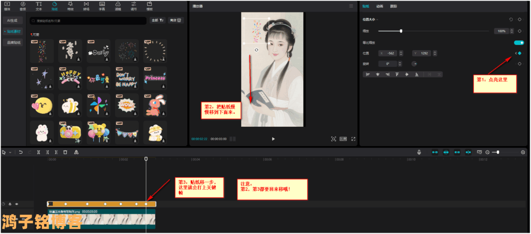Toggle the eye visibility icon on sticker track

(x=16, y=204)
